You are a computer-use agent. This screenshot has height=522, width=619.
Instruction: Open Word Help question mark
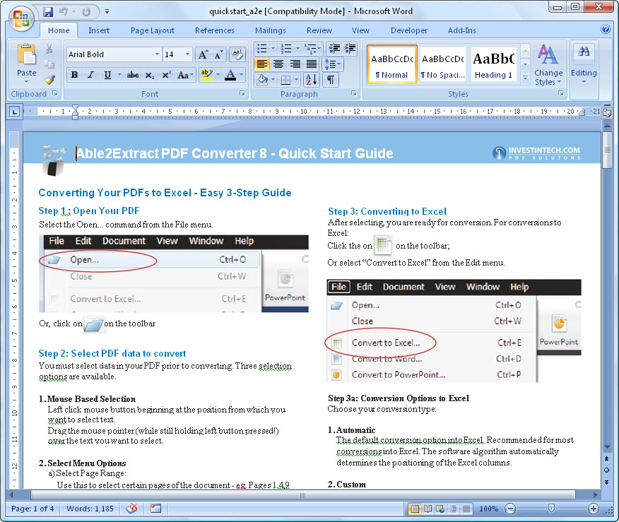605,29
